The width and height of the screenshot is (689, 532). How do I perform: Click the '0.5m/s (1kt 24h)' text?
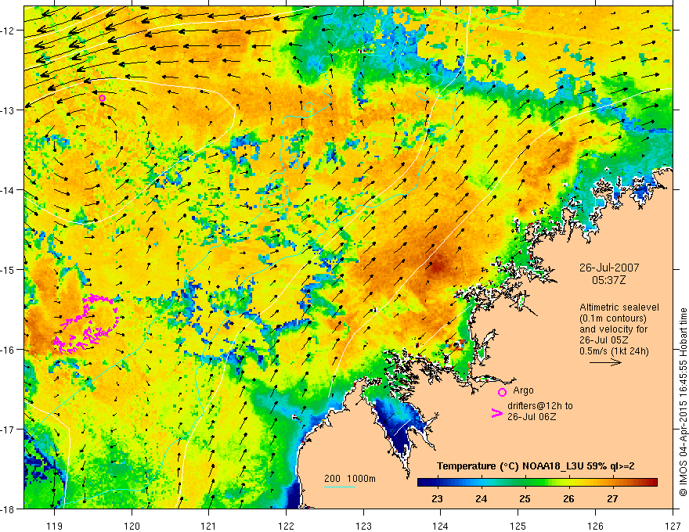coord(614,350)
